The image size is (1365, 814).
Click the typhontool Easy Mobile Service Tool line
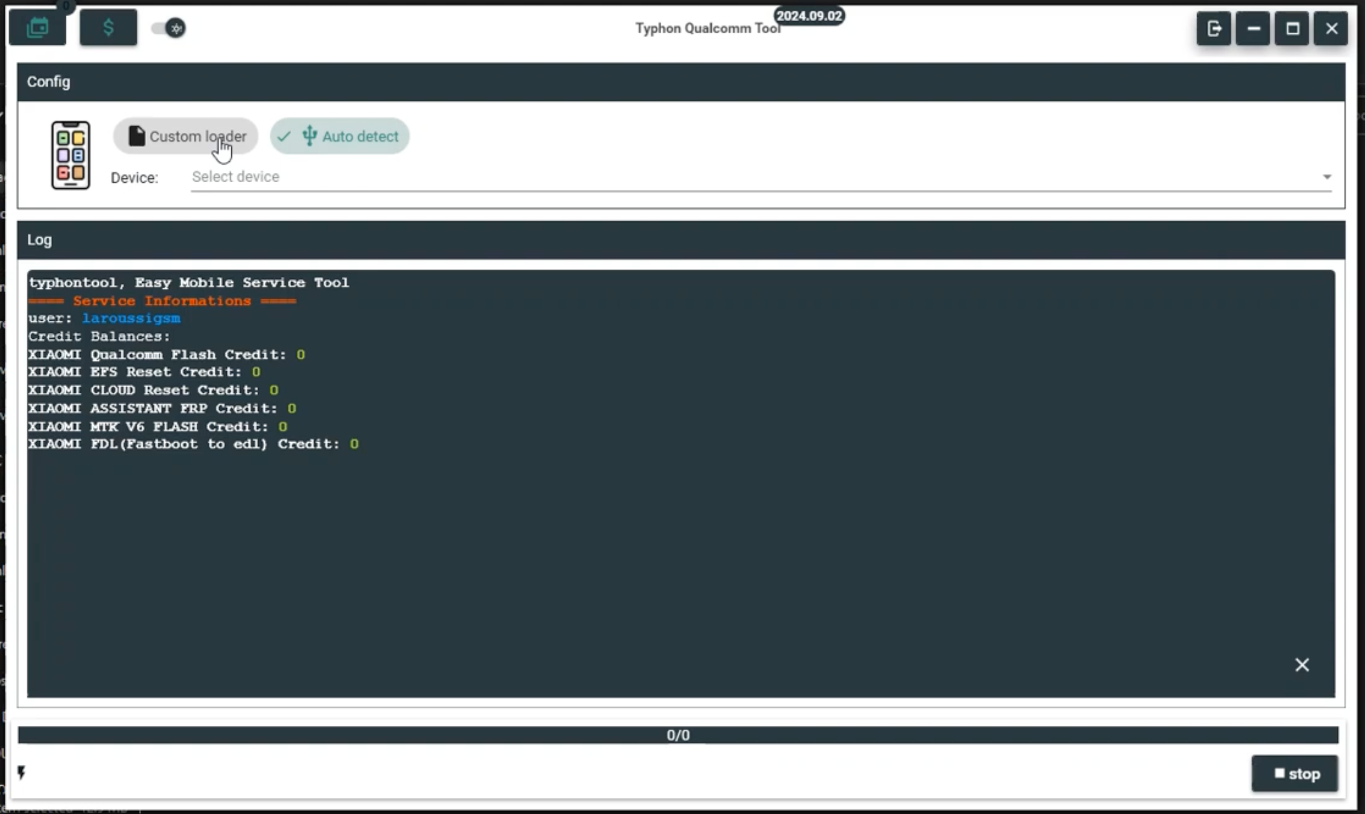click(x=189, y=282)
